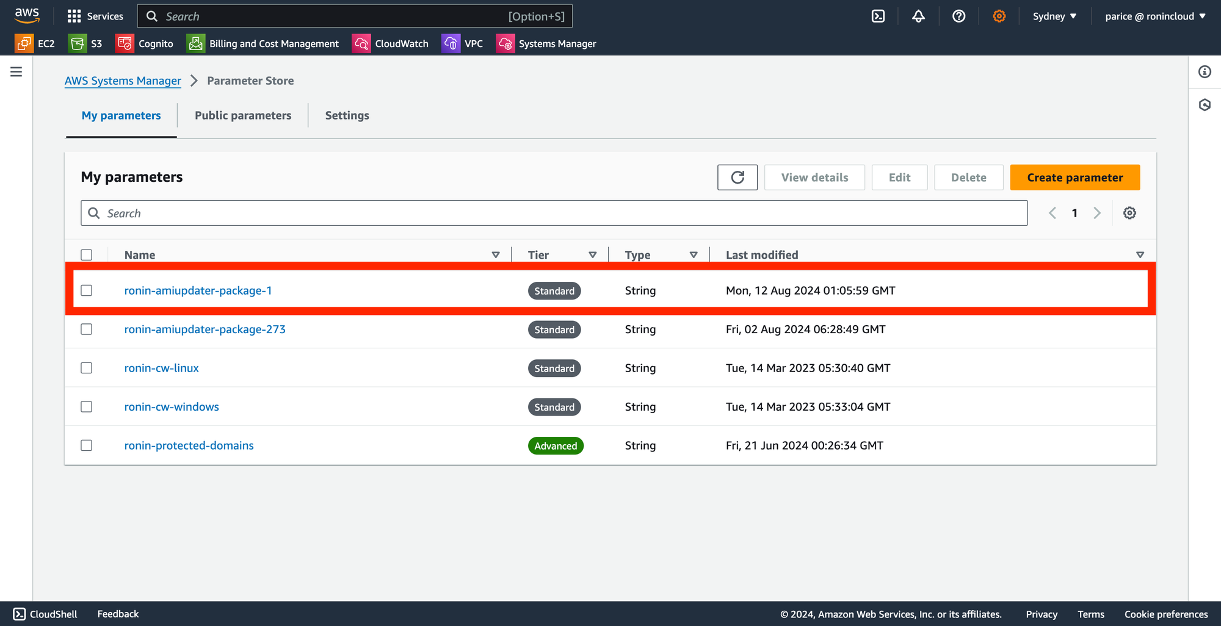1221x626 pixels.
Task: Click the Standard tier badge for ronin-cw-linux
Action: tap(554, 369)
